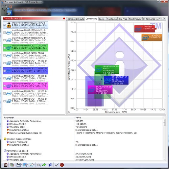The image size is (169, 169).
Task: Open the bar chart icon dropdown arrow
Action: (27, 165)
